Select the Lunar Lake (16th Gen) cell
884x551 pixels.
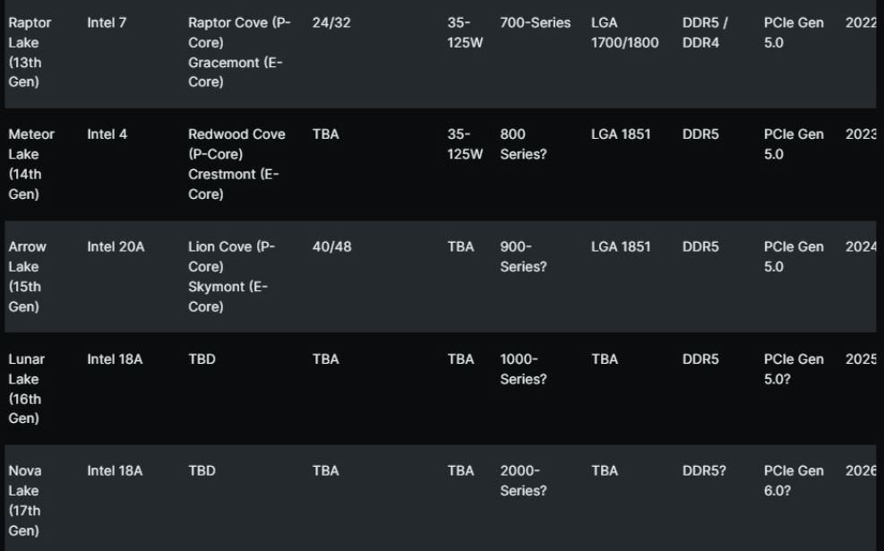pyautogui.click(x=27, y=389)
